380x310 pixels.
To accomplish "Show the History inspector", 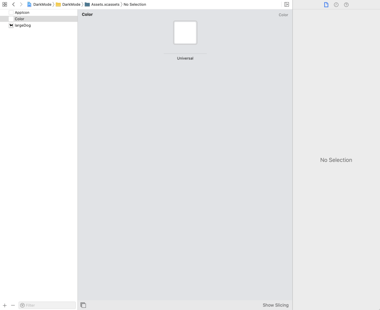I will pyautogui.click(x=336, y=5).
